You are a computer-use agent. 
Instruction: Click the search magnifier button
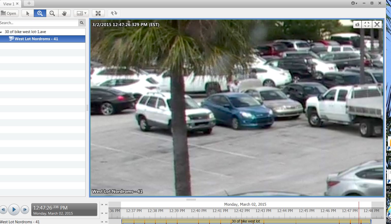click(82, 23)
